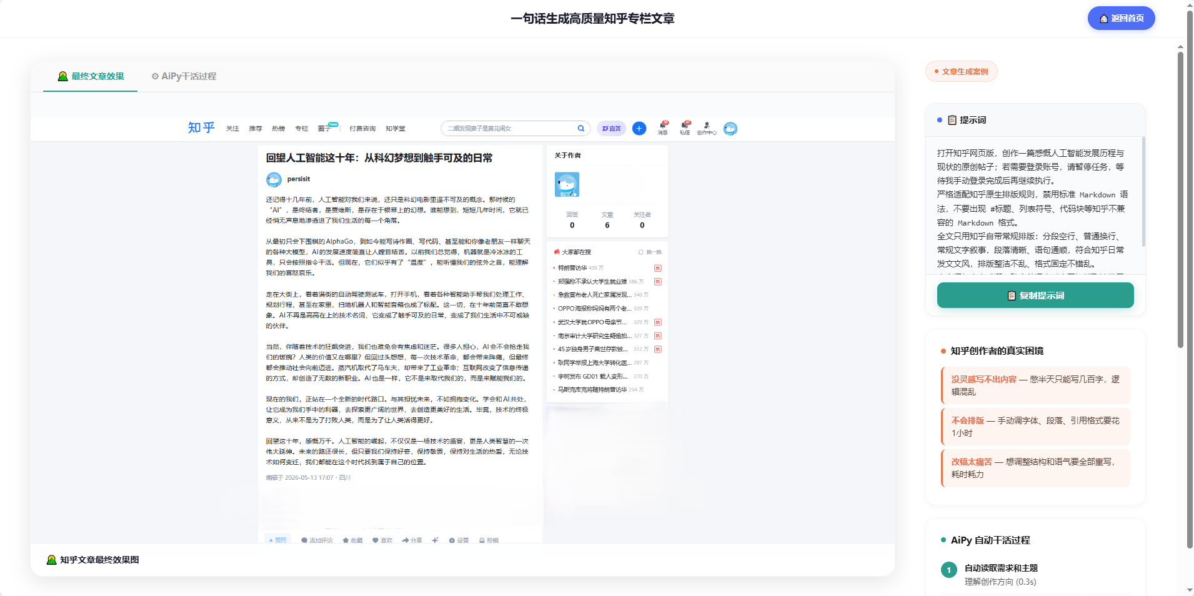1194x596 pixels.
Task: Open the 推荐 nav item
Action: [x=256, y=129]
